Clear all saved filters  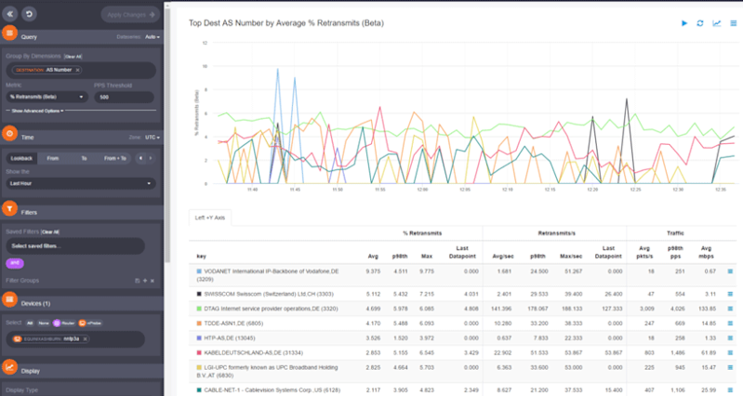[50, 232]
